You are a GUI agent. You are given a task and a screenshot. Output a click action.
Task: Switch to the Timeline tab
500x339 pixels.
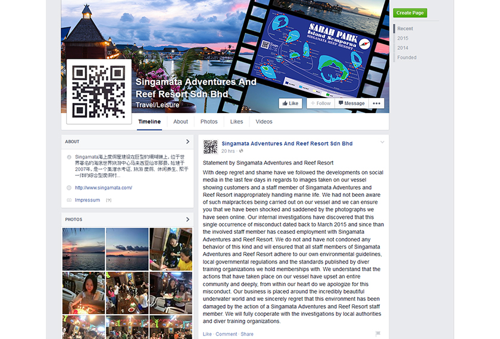149,122
